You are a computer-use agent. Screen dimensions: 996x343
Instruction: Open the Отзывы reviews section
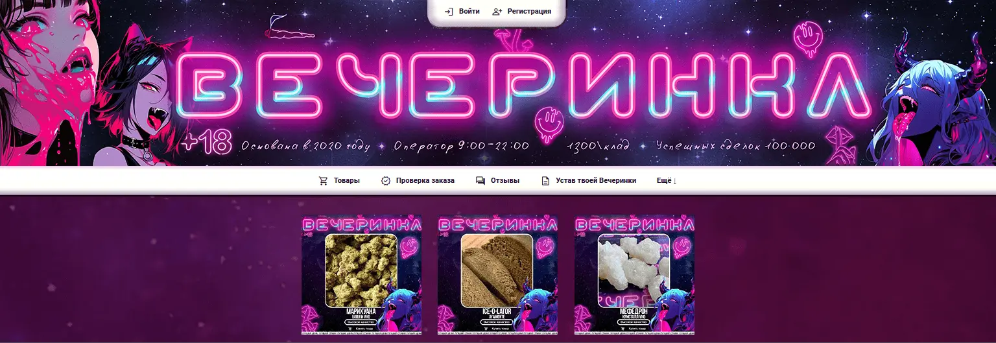(505, 181)
